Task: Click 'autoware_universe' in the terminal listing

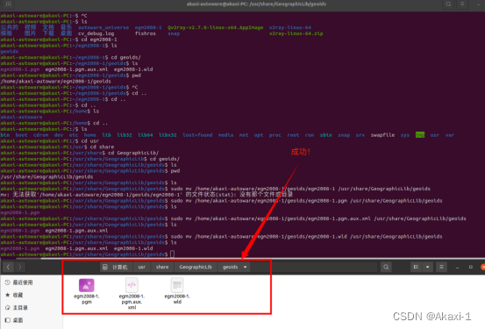Action: (x=103, y=27)
